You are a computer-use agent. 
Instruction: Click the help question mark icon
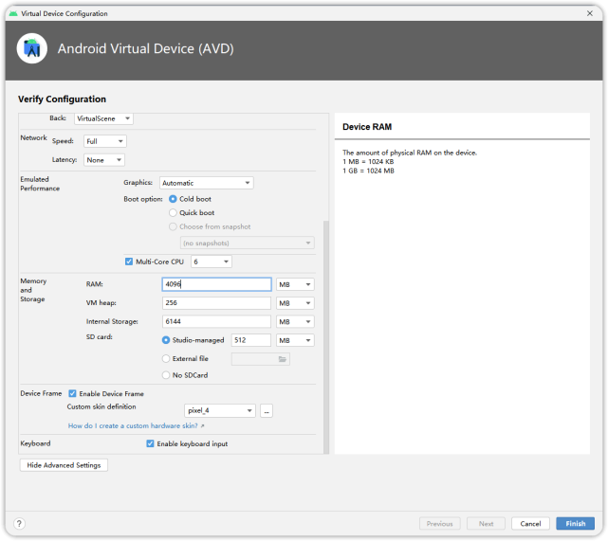19,523
